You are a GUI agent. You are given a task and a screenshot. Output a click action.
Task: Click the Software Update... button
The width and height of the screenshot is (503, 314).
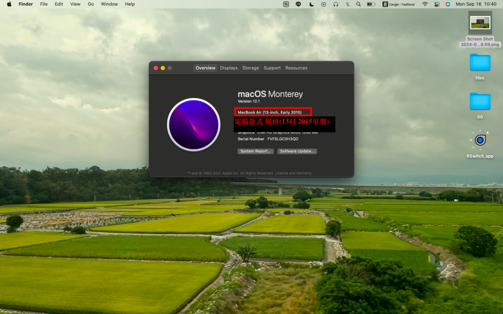pos(297,151)
